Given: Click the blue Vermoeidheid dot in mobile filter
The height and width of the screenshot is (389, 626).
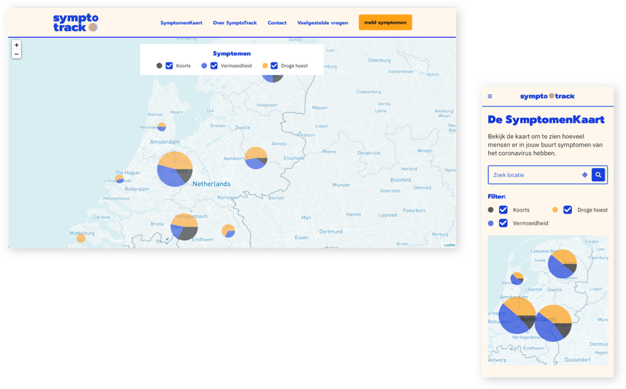Looking at the screenshot, I should click(x=491, y=223).
